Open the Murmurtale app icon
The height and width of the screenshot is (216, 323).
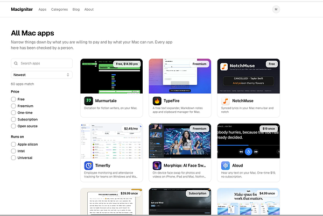click(x=89, y=100)
